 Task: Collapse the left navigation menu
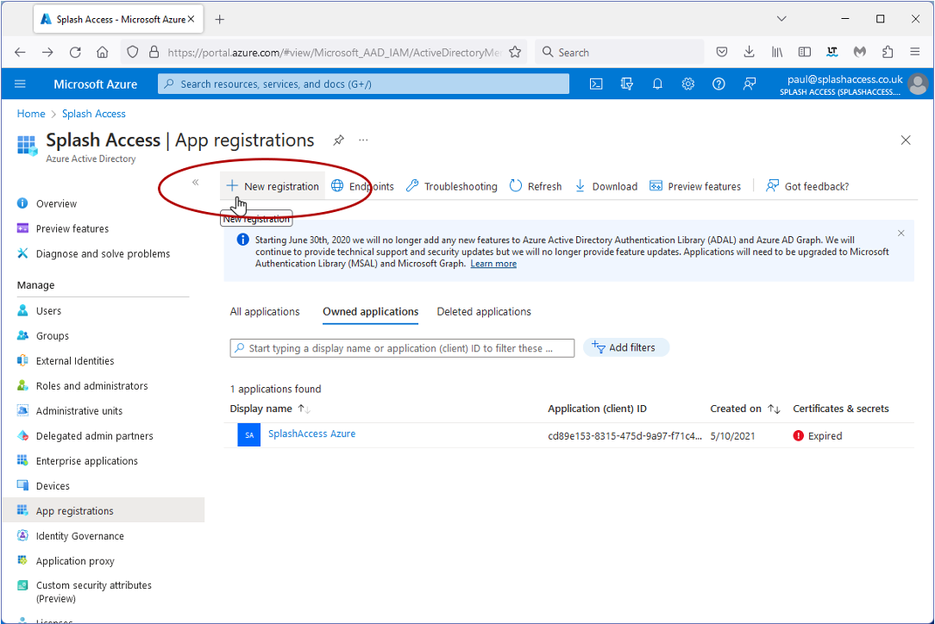pyautogui.click(x=195, y=183)
